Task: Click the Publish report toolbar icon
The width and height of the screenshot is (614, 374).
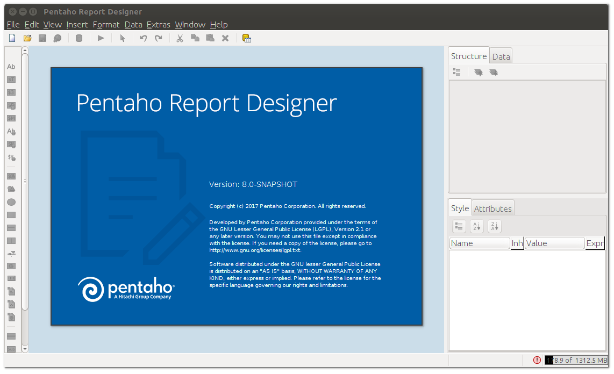Action: click(x=58, y=38)
